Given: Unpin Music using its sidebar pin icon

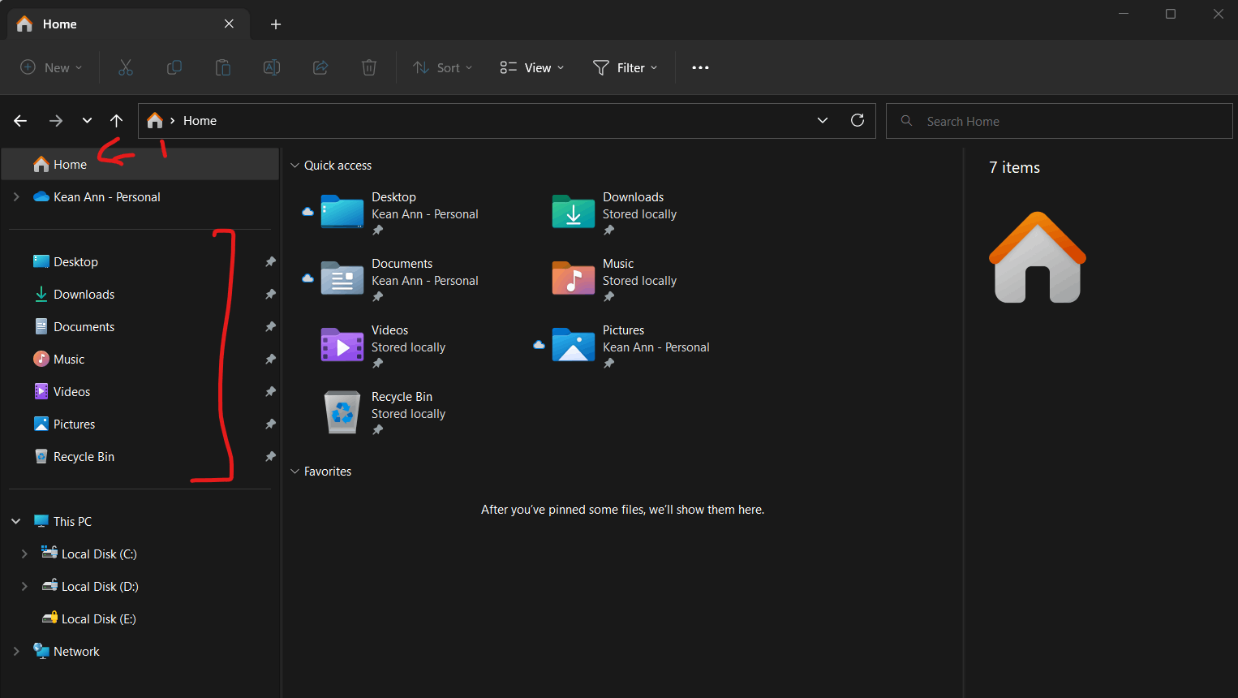Looking at the screenshot, I should click(270, 360).
